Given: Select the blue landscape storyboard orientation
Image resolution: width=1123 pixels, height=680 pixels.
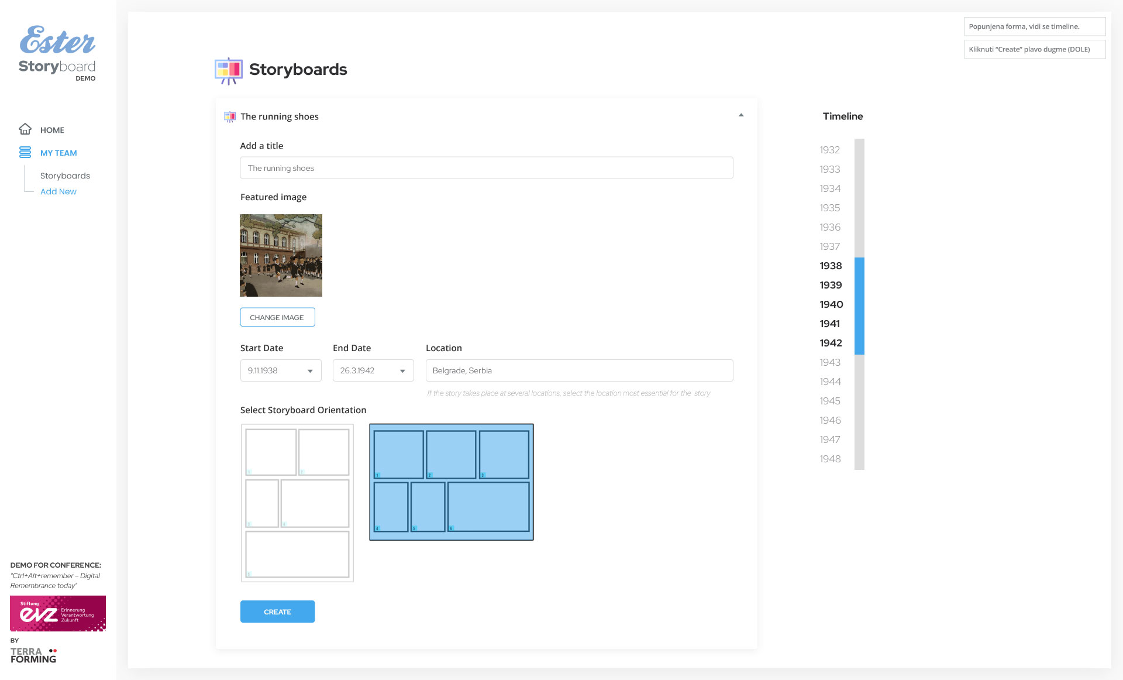Looking at the screenshot, I should click(451, 482).
